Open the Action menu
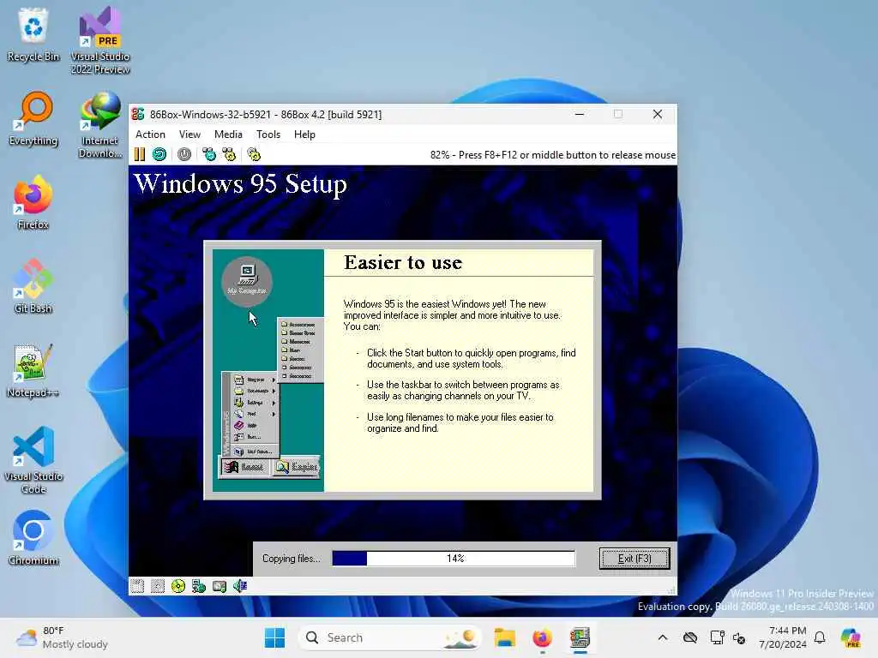Viewport: 878px width, 658px height. [x=150, y=135]
